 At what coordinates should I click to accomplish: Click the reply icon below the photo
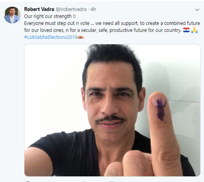click(x=28, y=181)
